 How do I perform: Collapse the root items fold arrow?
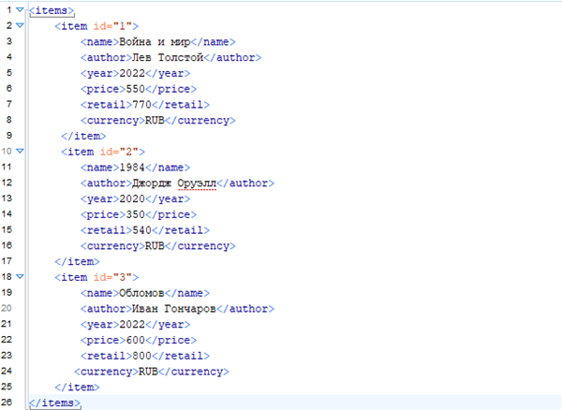[20, 9]
